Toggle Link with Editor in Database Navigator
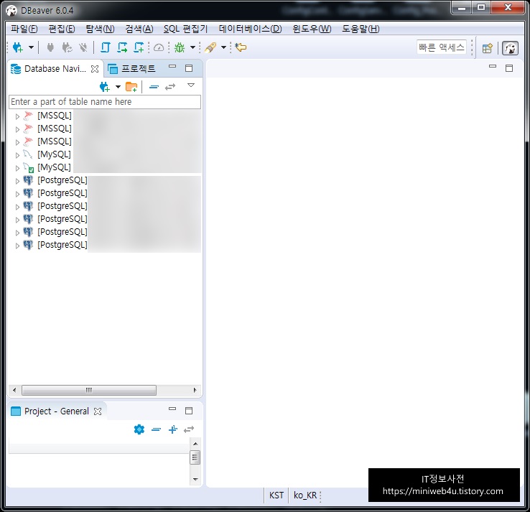This screenshot has width=530, height=512. [170, 87]
